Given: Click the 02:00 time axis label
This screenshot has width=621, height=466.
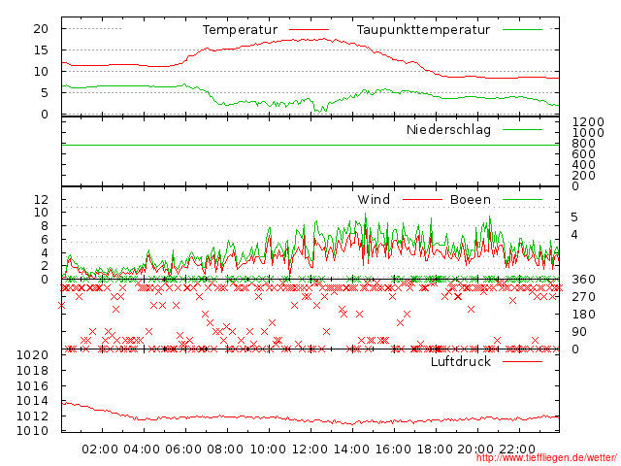Looking at the screenshot, I should 100,449.
